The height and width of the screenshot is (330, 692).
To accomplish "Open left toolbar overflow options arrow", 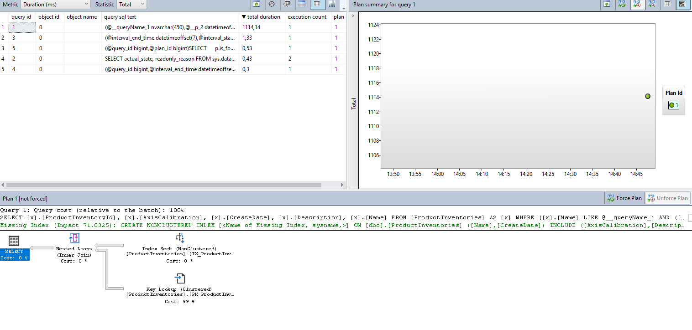I will click(x=343, y=7).
